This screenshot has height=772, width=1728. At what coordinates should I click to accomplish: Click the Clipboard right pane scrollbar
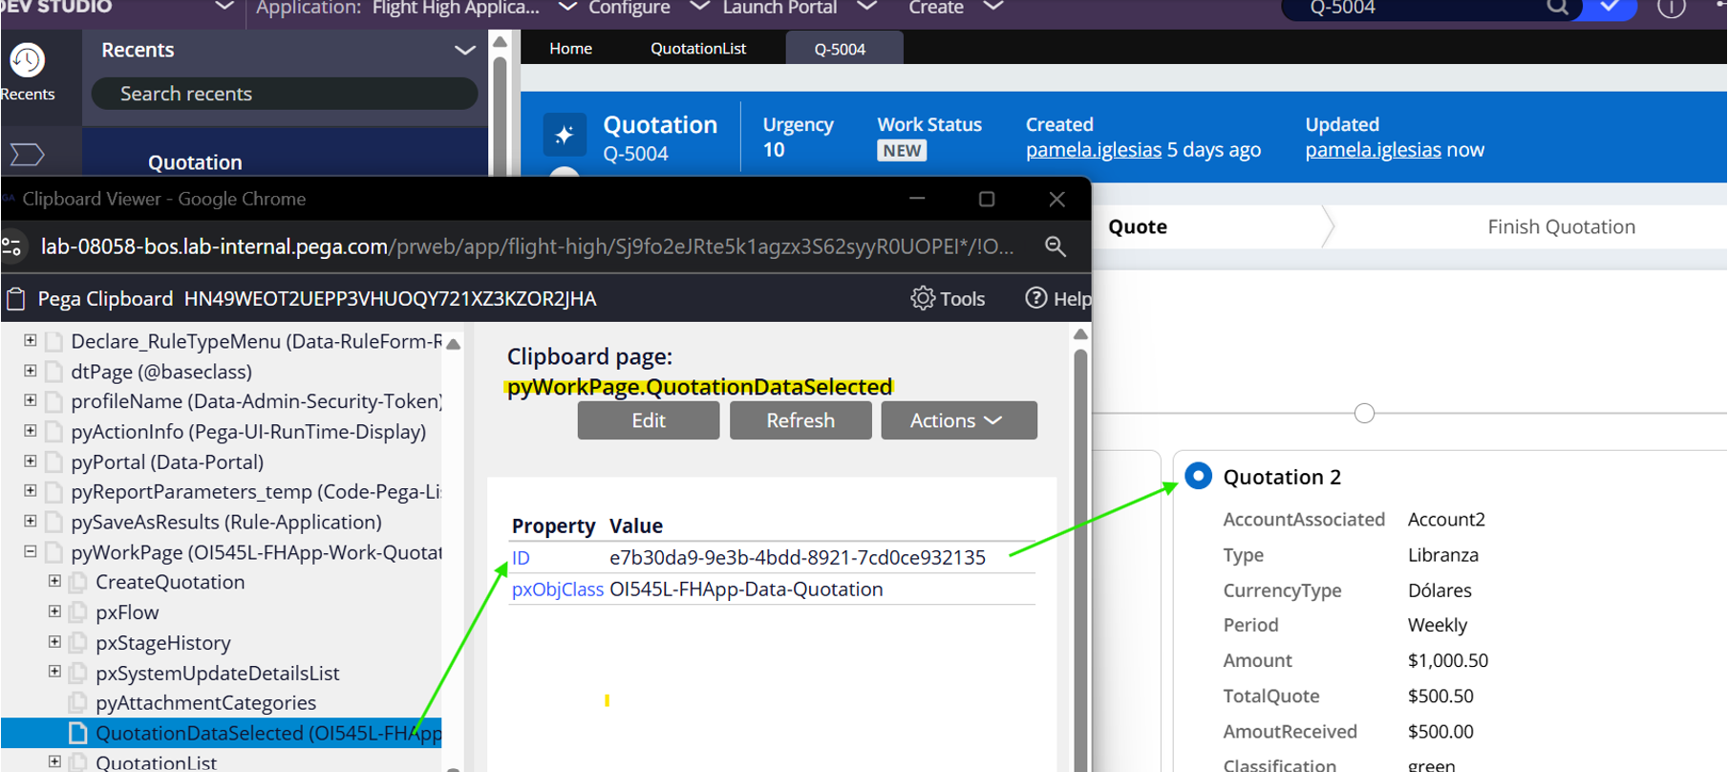click(1080, 554)
